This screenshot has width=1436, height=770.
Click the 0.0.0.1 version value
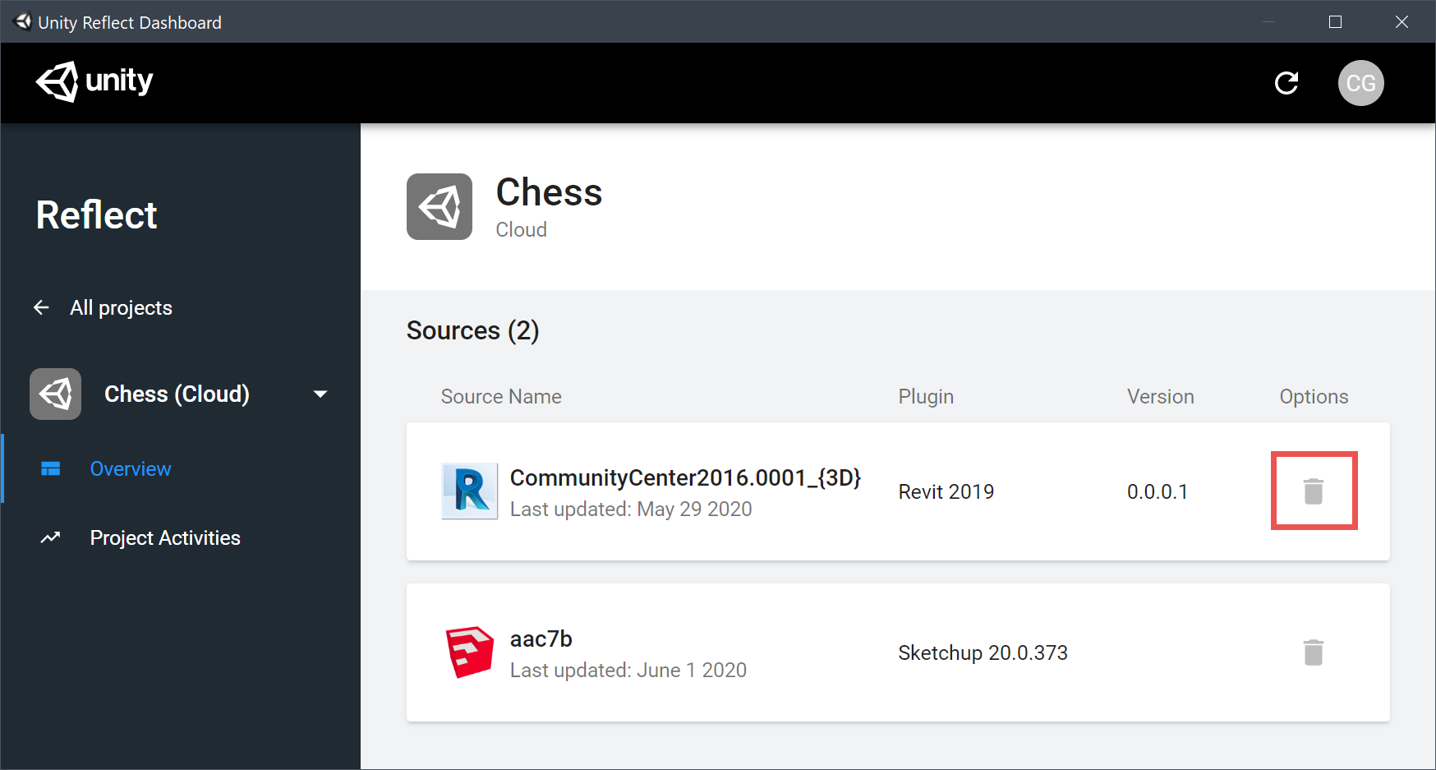1157,491
